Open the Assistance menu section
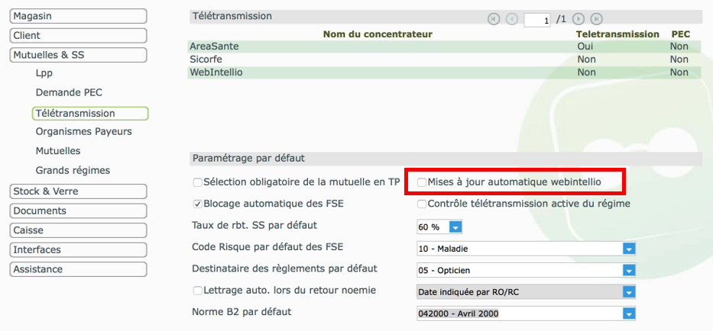Image resolution: width=713 pixels, height=331 pixels. coord(78,269)
